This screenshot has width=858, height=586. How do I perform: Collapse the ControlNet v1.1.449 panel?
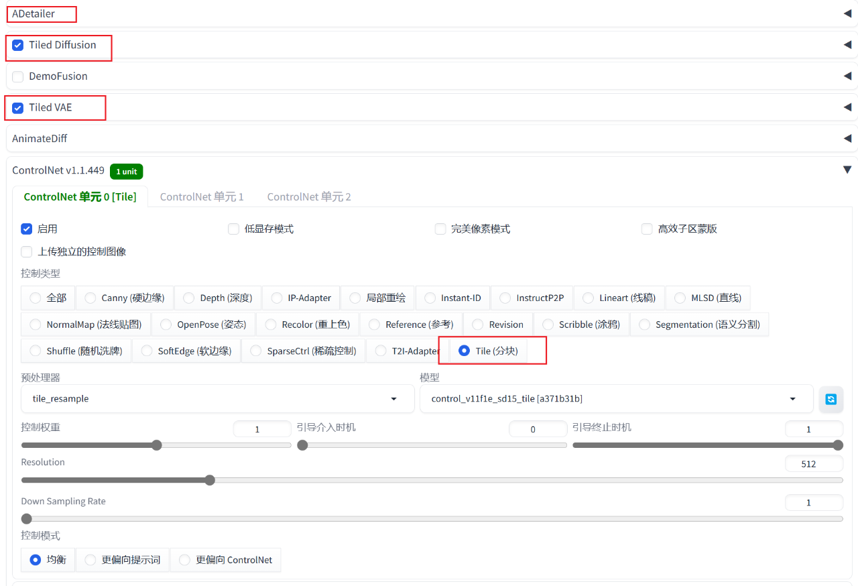847,170
